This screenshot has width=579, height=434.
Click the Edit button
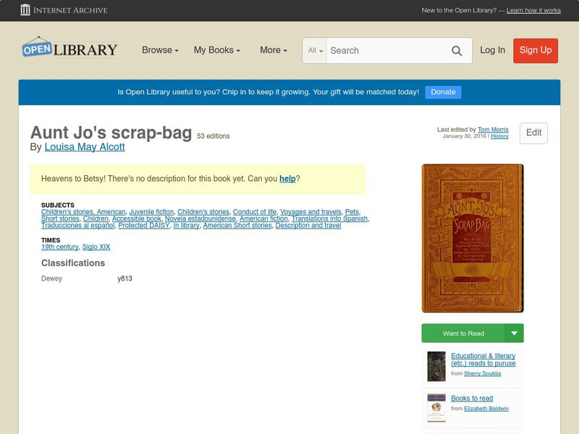533,133
